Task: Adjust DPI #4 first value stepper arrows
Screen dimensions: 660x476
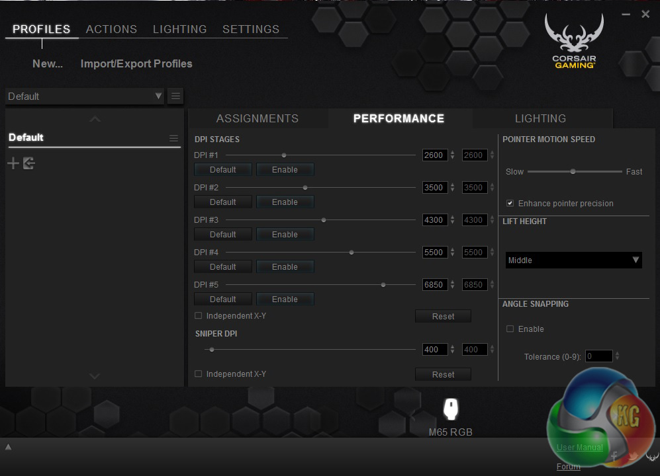Action: coord(452,253)
